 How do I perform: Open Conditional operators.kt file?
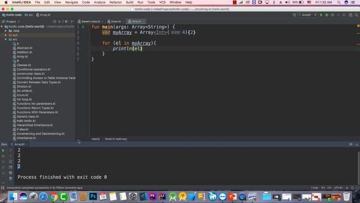pyautogui.click(x=34, y=69)
